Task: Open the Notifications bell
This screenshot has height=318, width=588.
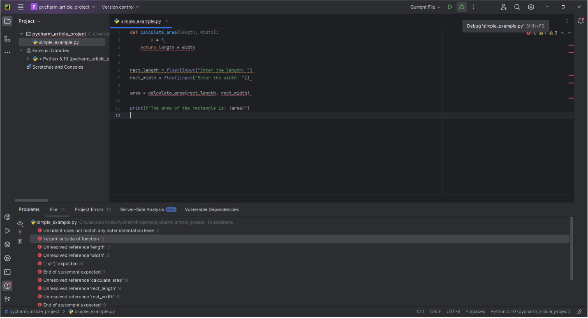Action: [581, 21]
